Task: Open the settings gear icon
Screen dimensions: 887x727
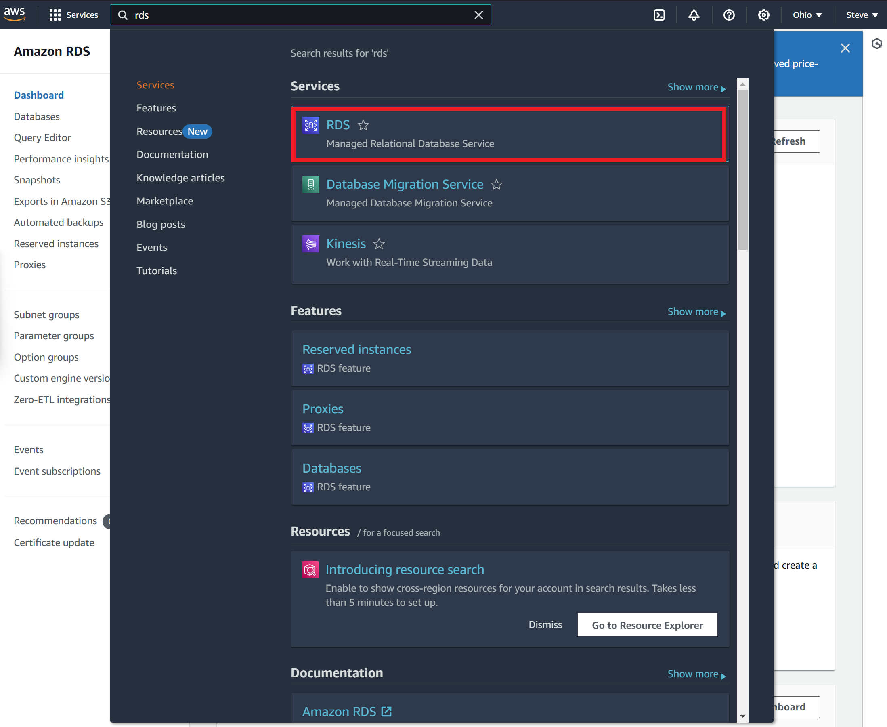Action: 763,15
